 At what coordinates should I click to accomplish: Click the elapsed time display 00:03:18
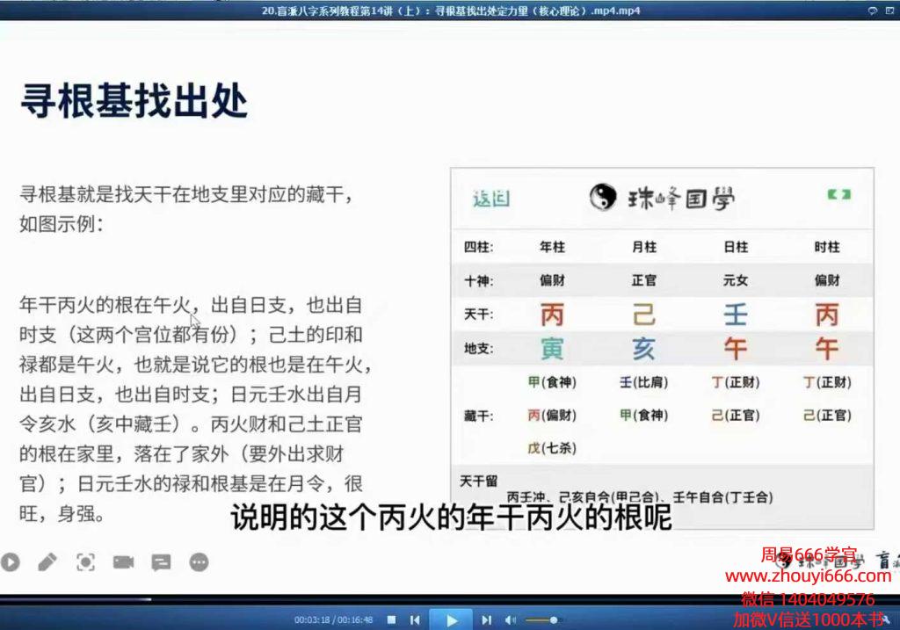pyautogui.click(x=310, y=619)
